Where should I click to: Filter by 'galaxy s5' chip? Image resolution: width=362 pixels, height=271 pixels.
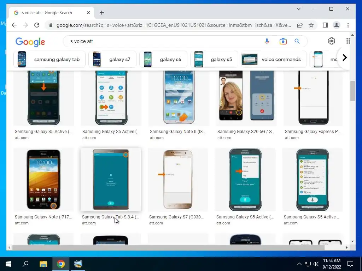[x=214, y=59]
